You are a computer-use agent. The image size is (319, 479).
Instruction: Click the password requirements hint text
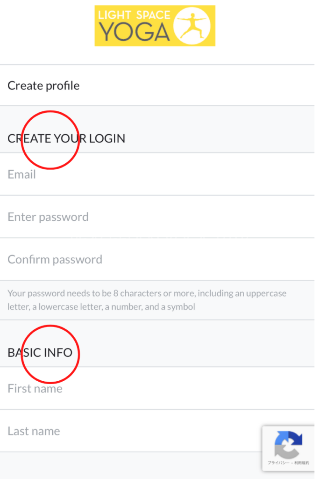[x=147, y=294]
